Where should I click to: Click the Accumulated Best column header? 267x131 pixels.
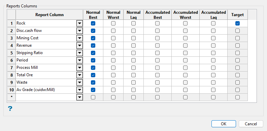pos(157,15)
